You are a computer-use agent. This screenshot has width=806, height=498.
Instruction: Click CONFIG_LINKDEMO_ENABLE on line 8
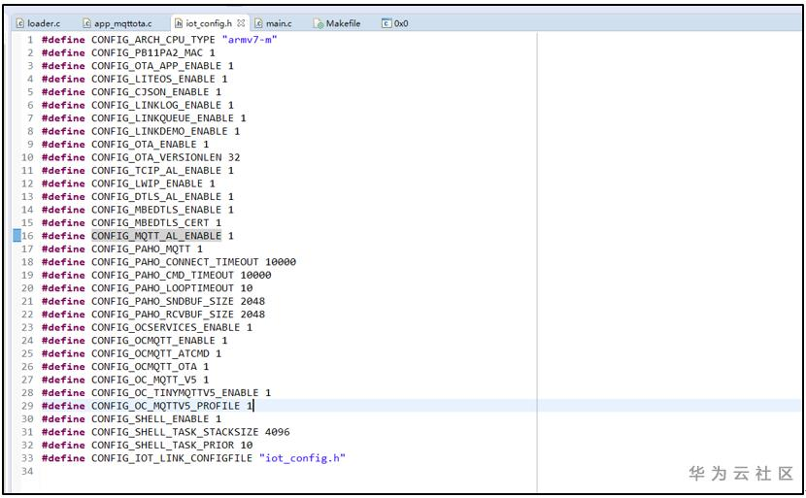click(159, 132)
